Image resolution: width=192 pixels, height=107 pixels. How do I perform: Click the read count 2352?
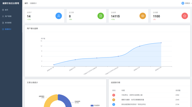tap(177, 95)
